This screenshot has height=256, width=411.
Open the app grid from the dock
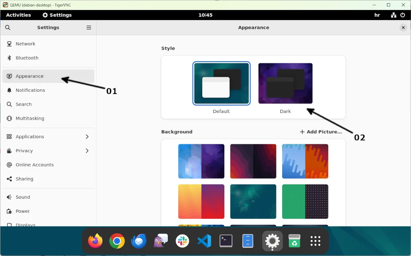[315, 241]
